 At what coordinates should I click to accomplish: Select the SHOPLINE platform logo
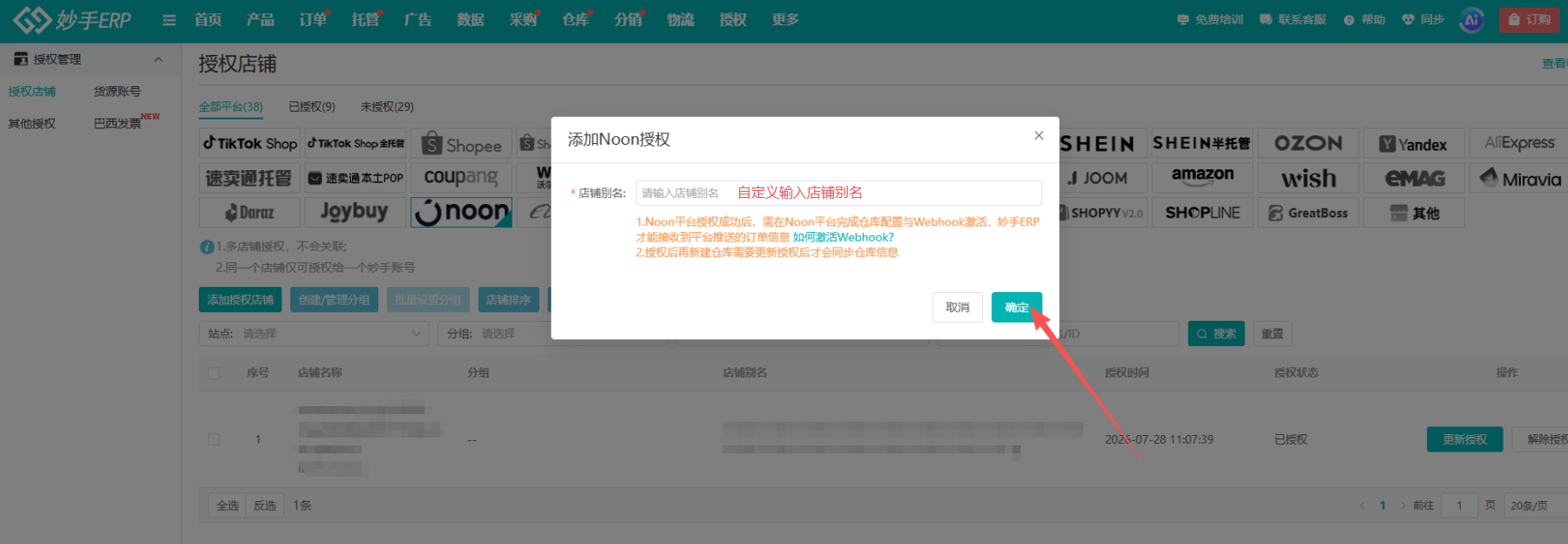click(x=1202, y=213)
